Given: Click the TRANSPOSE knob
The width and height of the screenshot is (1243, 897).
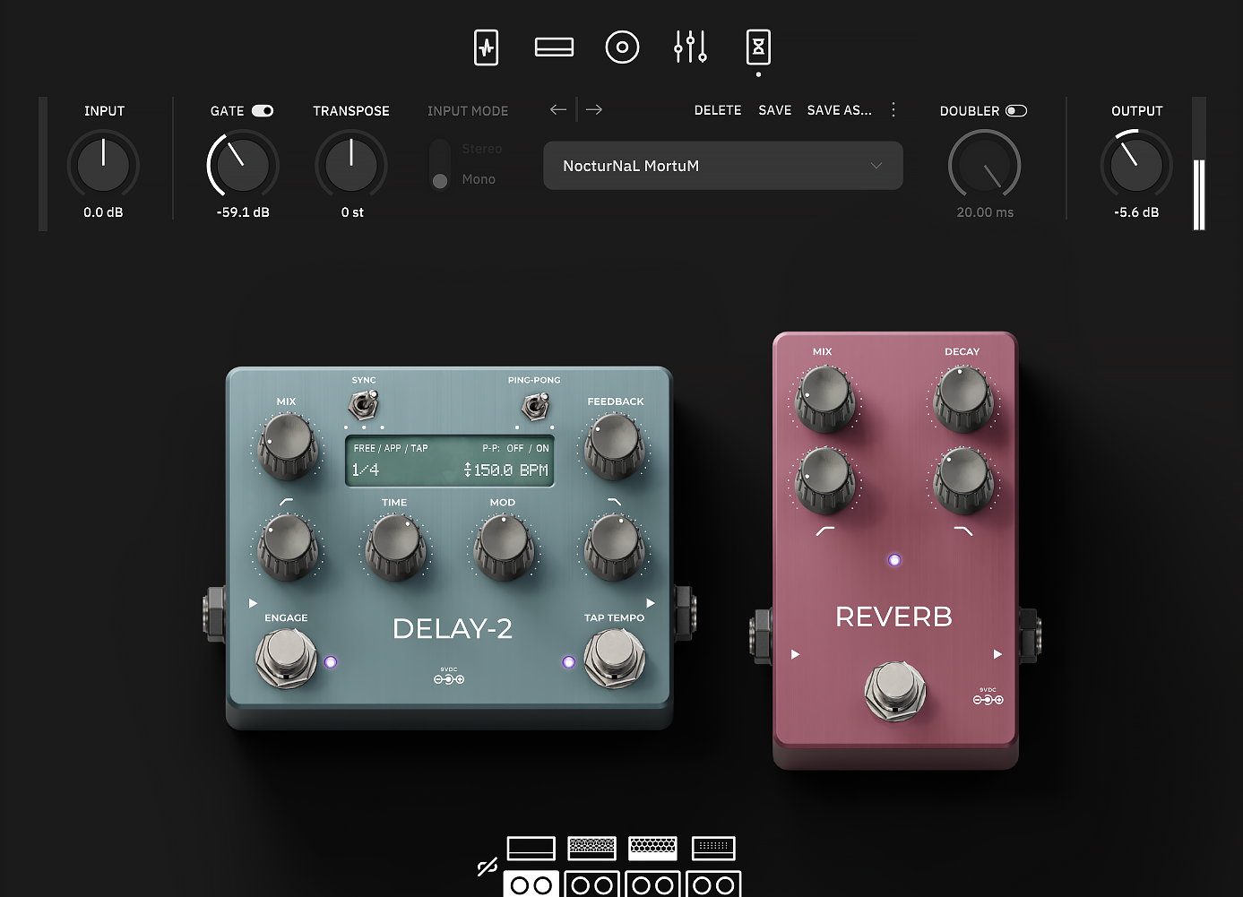Looking at the screenshot, I should tap(351, 165).
